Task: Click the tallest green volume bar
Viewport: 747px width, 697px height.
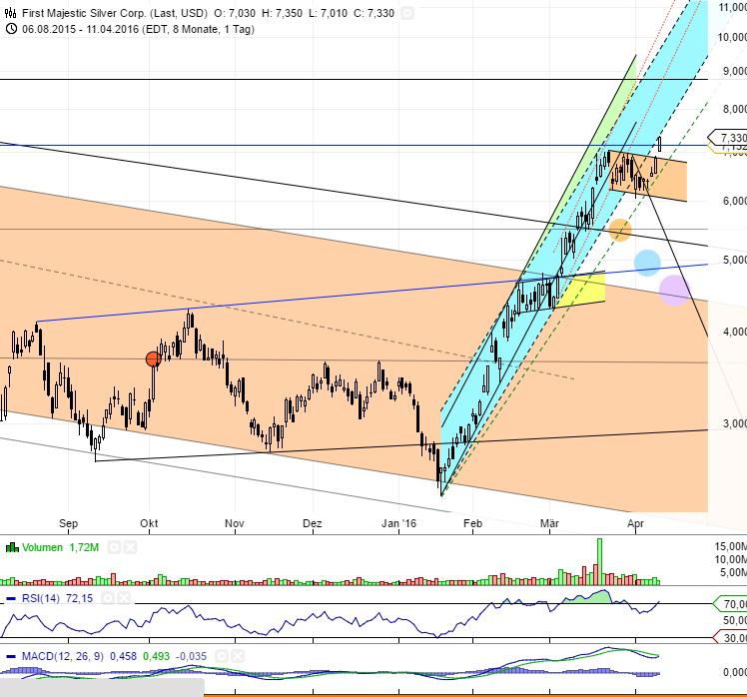Action: click(599, 561)
